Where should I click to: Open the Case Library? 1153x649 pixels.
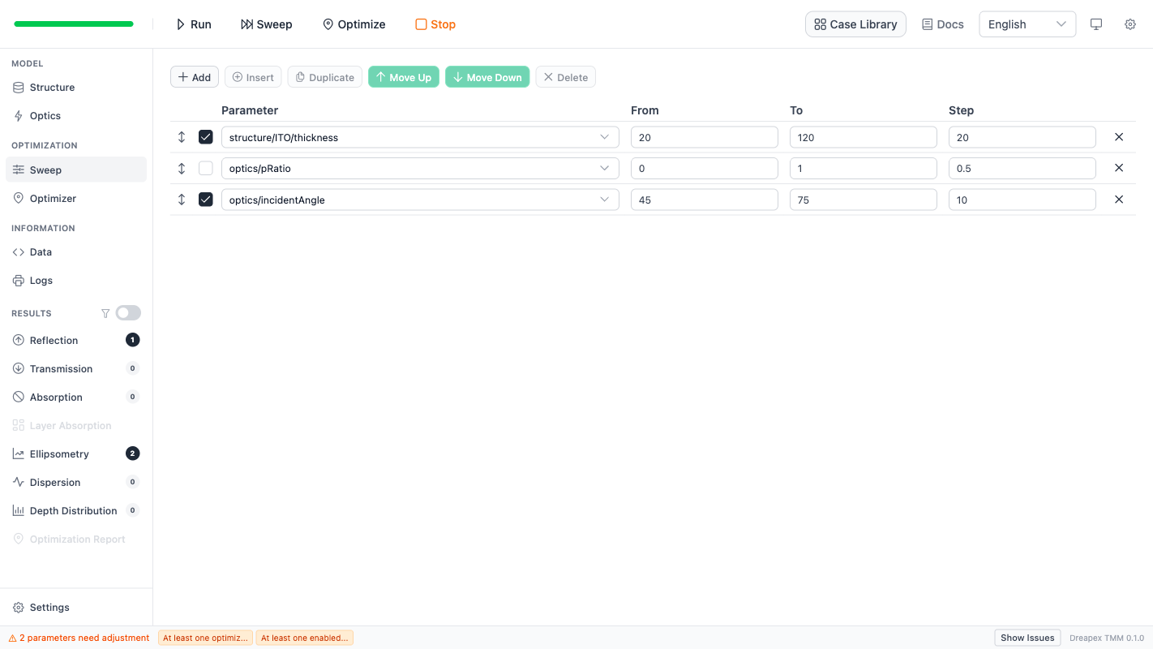(855, 24)
